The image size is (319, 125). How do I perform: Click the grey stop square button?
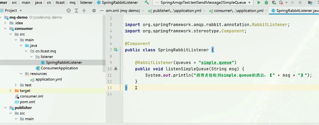pyautogui.click(x=300, y=3)
